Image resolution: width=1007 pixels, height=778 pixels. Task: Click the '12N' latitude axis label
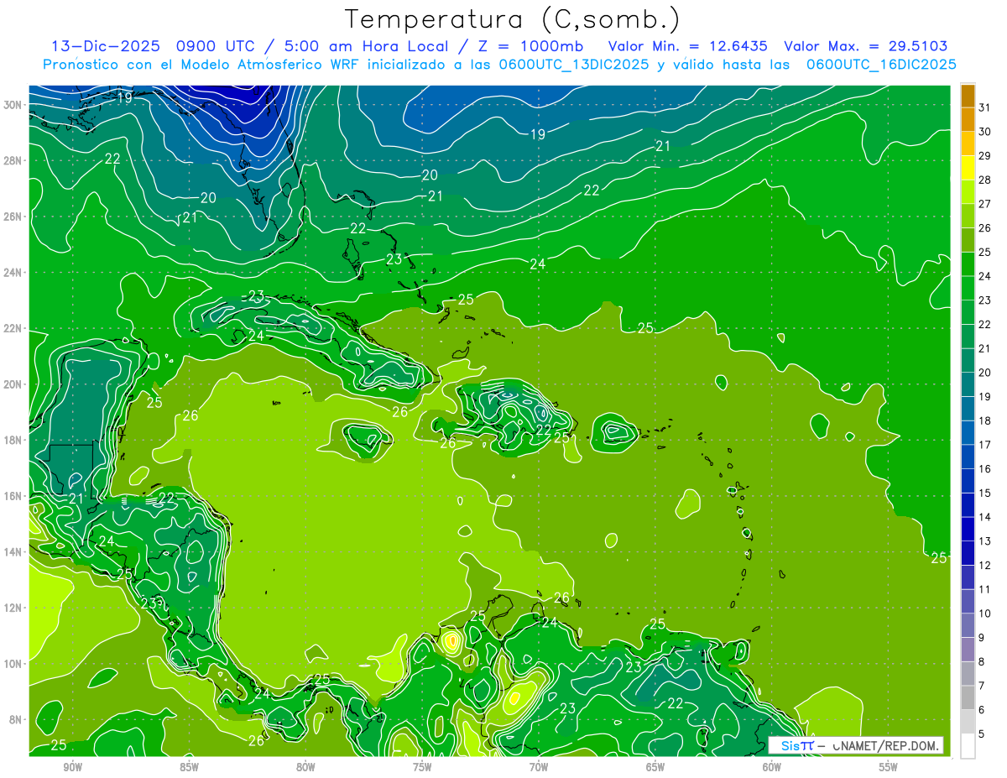pyautogui.click(x=13, y=608)
